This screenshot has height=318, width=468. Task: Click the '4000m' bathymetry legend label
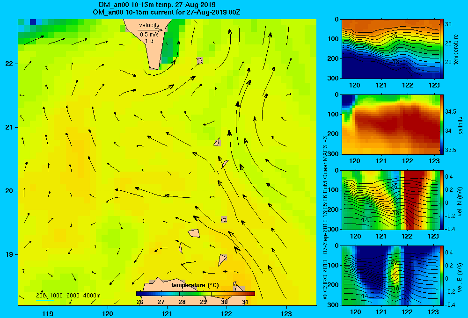[92, 296]
